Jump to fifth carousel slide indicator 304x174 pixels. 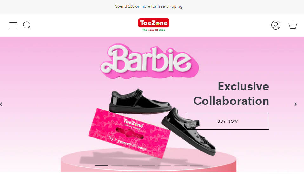click(x=165, y=165)
